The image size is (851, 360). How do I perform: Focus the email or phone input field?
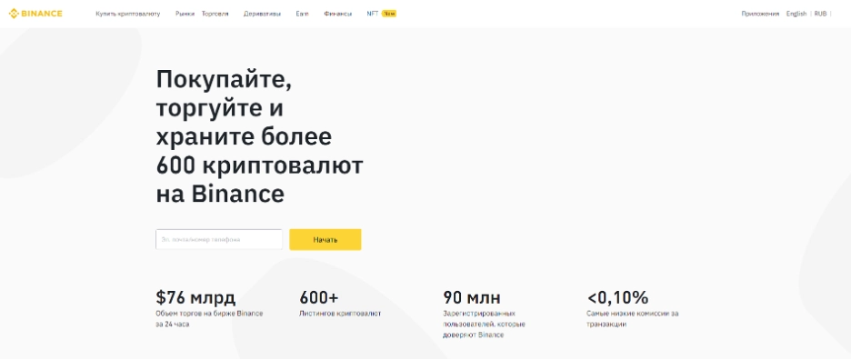219,239
